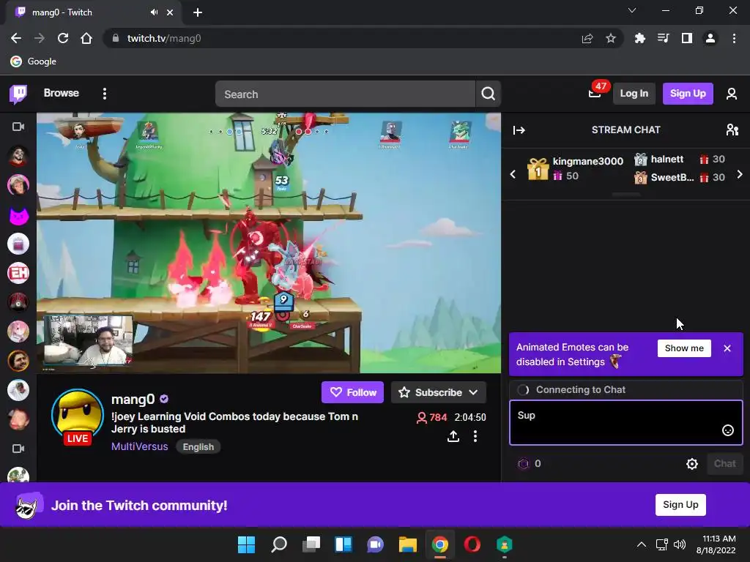The width and height of the screenshot is (750, 562).
Task: Click the verified badge next to mang0
Action: click(164, 399)
